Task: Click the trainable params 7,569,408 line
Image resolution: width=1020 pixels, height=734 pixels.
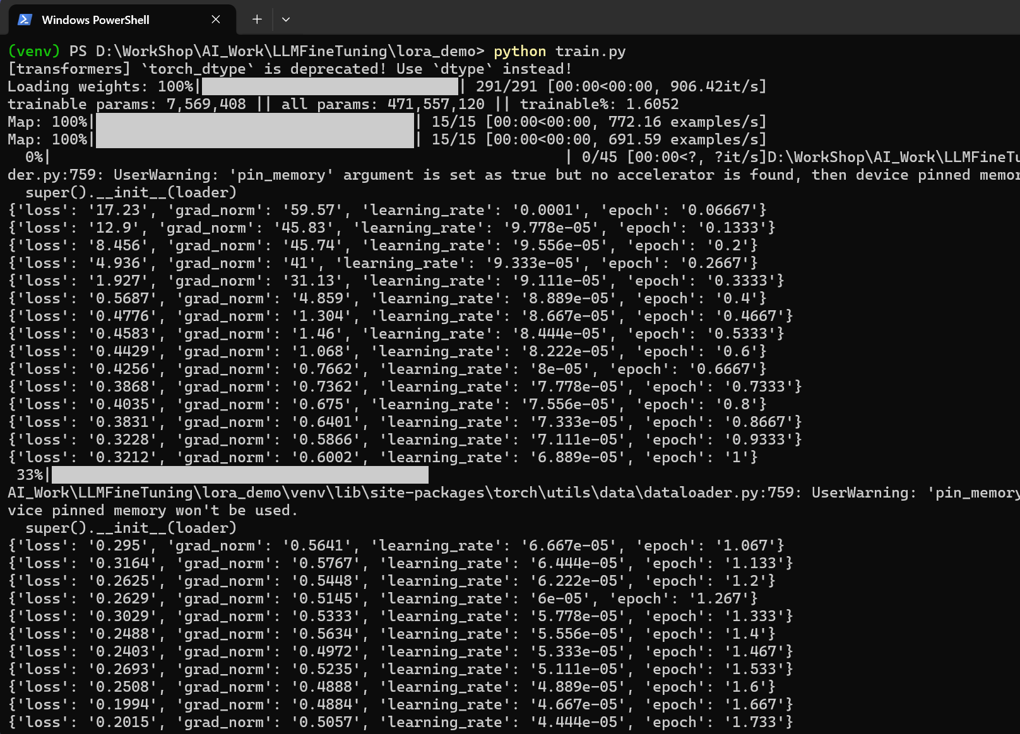Action: pos(343,104)
